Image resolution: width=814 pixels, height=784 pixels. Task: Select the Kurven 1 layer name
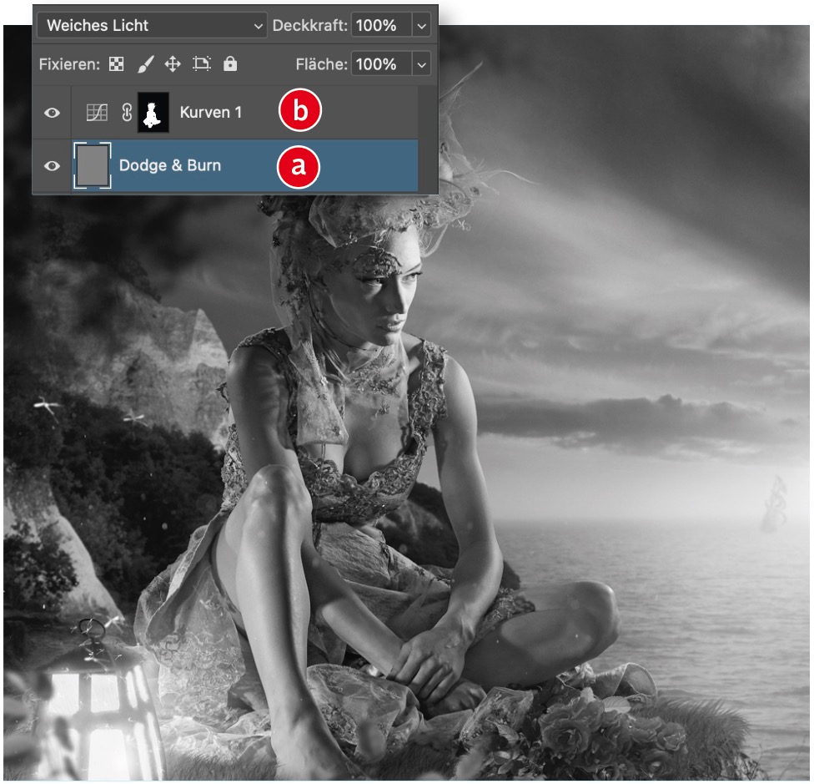211,112
